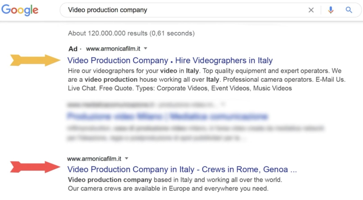Open 'Video Production Company in Italy - Crews in Rome, Genoa'
This screenshot has height=200, width=363.
point(182,169)
